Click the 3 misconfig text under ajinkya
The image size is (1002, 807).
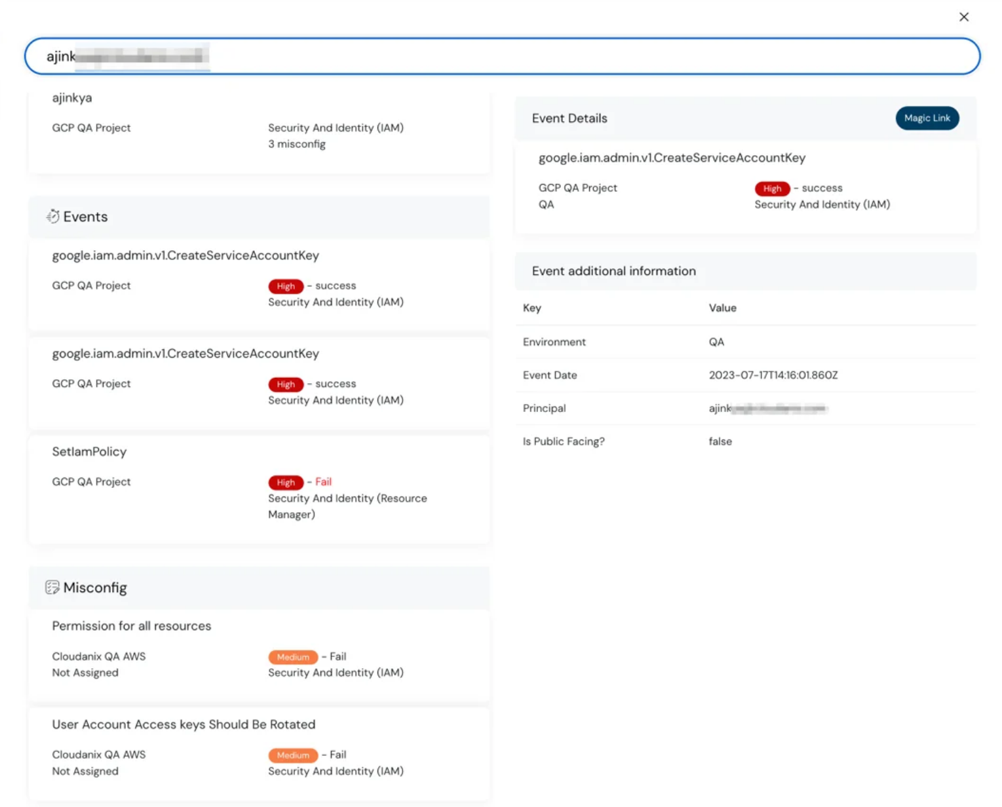click(x=297, y=143)
